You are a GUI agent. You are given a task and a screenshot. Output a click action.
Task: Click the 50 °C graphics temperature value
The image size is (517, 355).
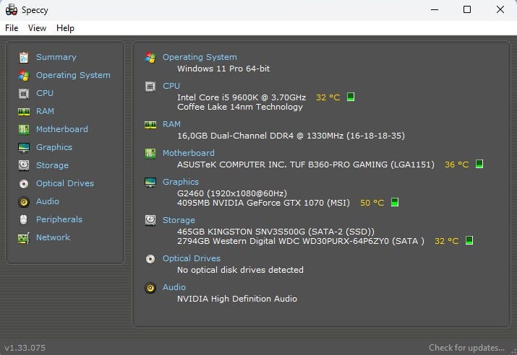pyautogui.click(x=372, y=203)
